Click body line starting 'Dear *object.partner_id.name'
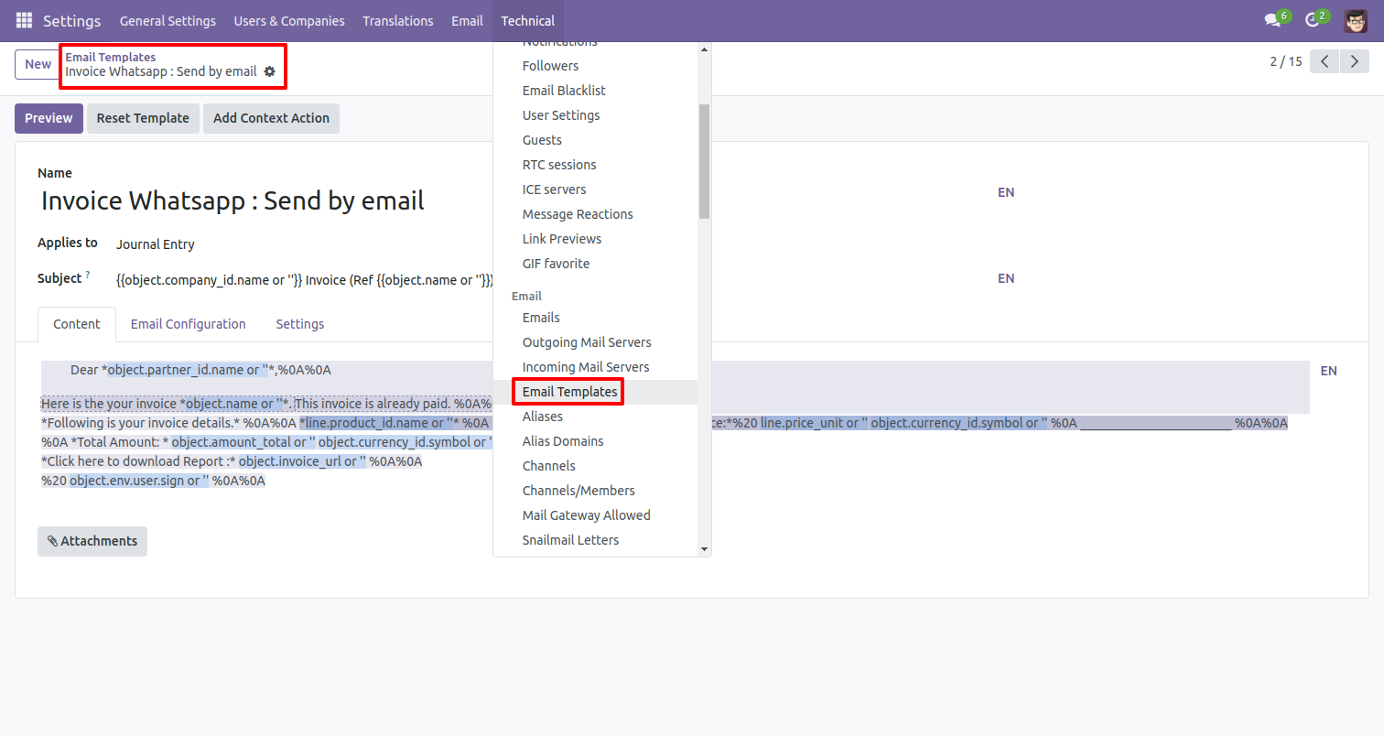 coord(200,370)
